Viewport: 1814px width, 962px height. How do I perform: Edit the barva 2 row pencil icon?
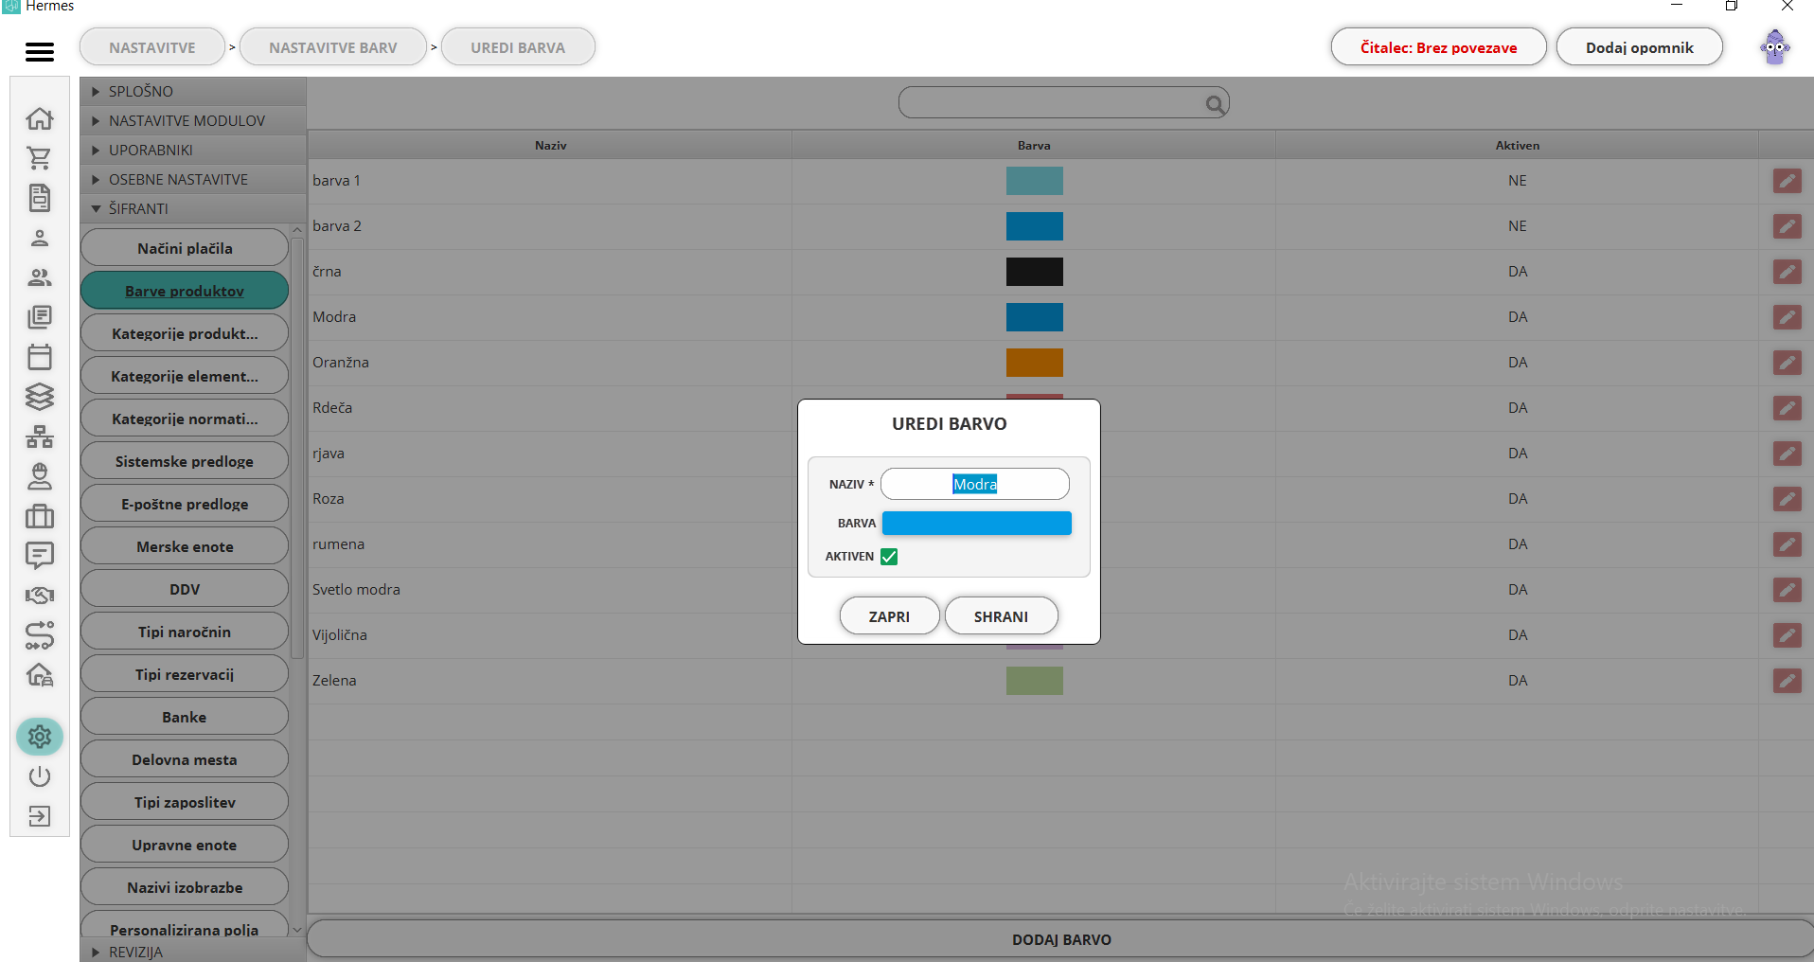[x=1787, y=226]
